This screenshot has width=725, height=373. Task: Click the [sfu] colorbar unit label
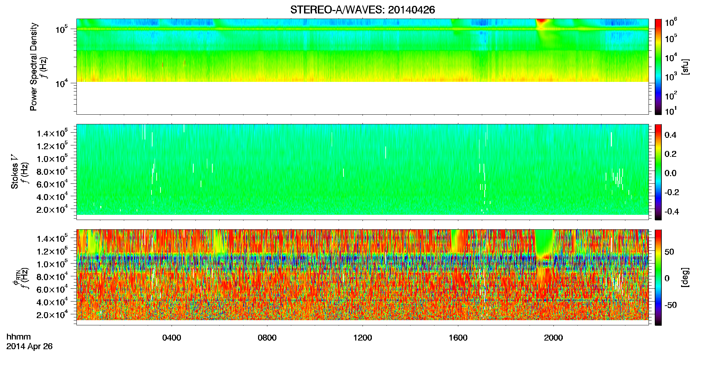pyautogui.click(x=685, y=67)
